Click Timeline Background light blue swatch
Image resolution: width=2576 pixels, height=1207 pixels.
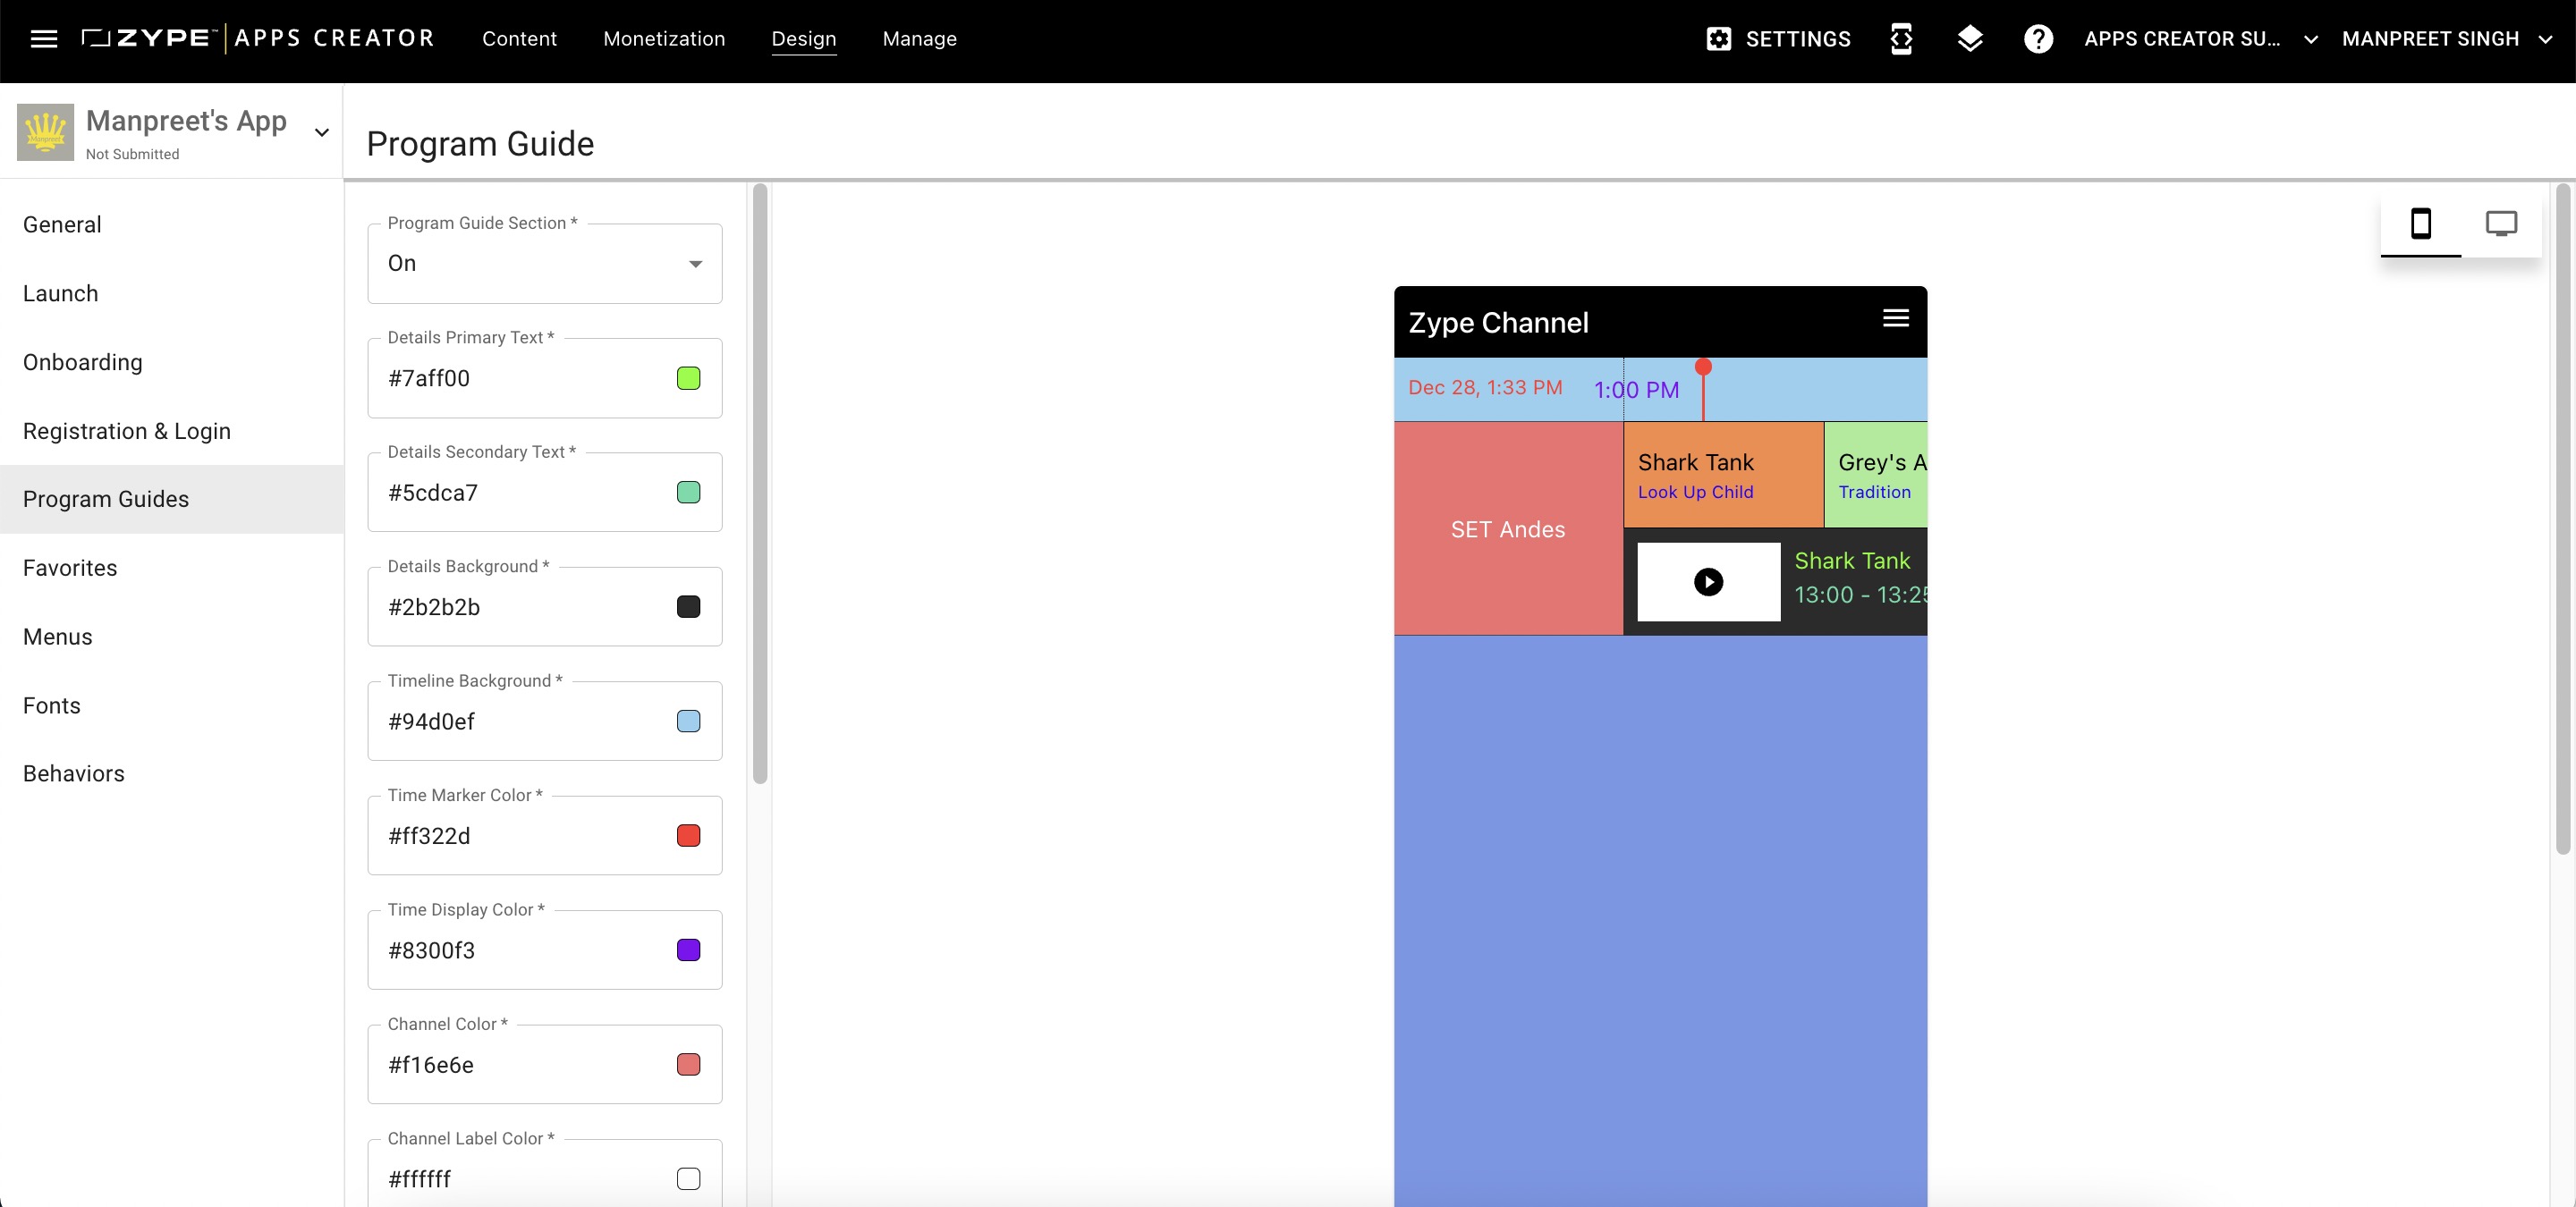[x=688, y=722]
